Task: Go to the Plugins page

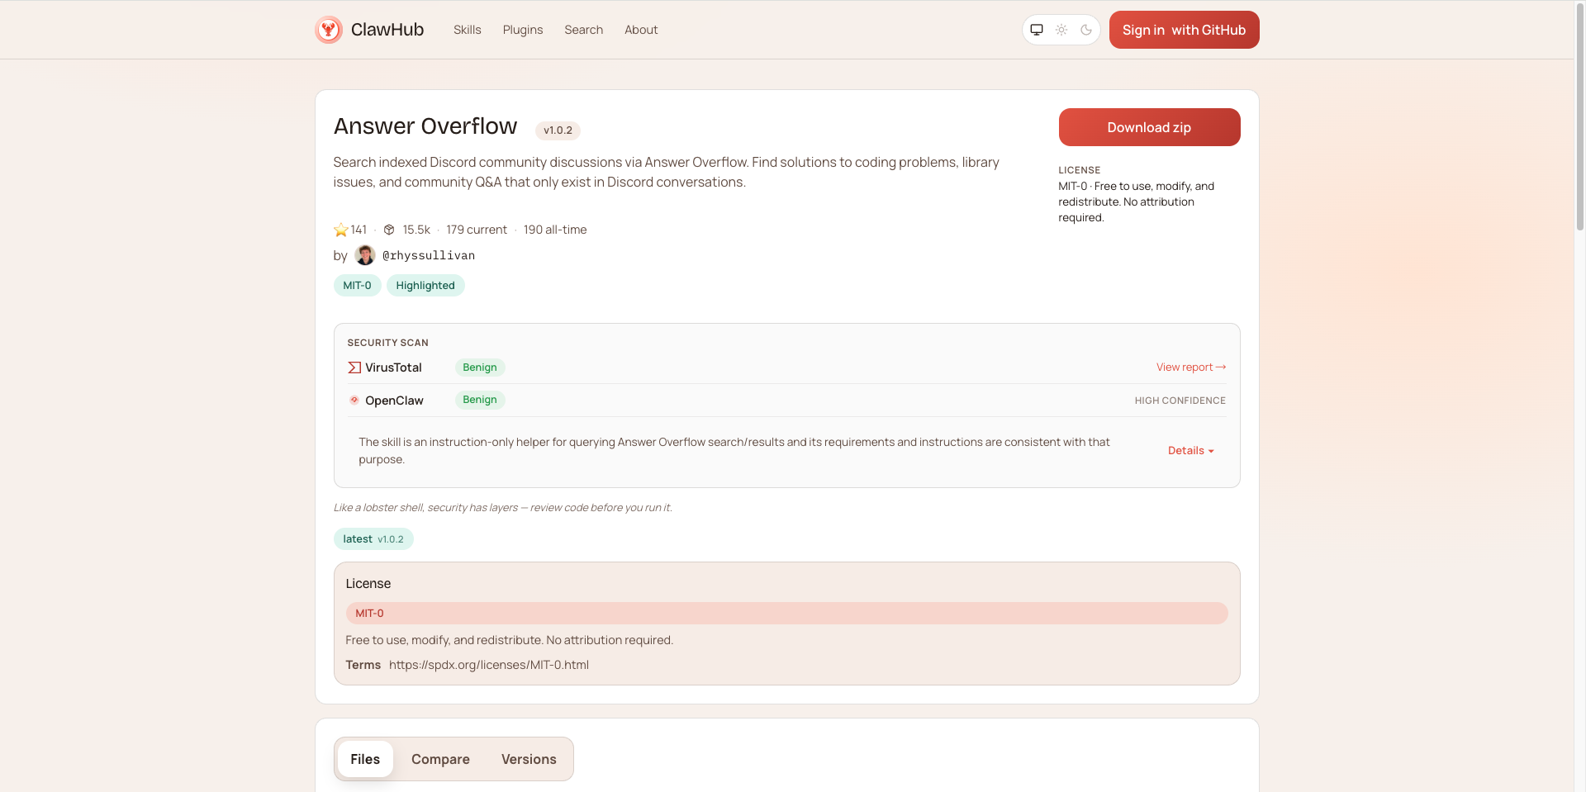Action: coord(523,30)
